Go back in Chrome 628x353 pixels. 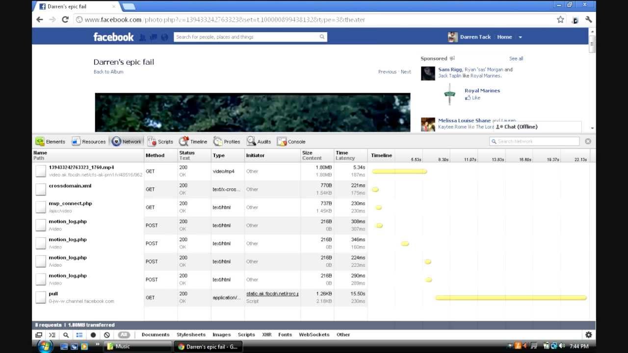[x=40, y=20]
